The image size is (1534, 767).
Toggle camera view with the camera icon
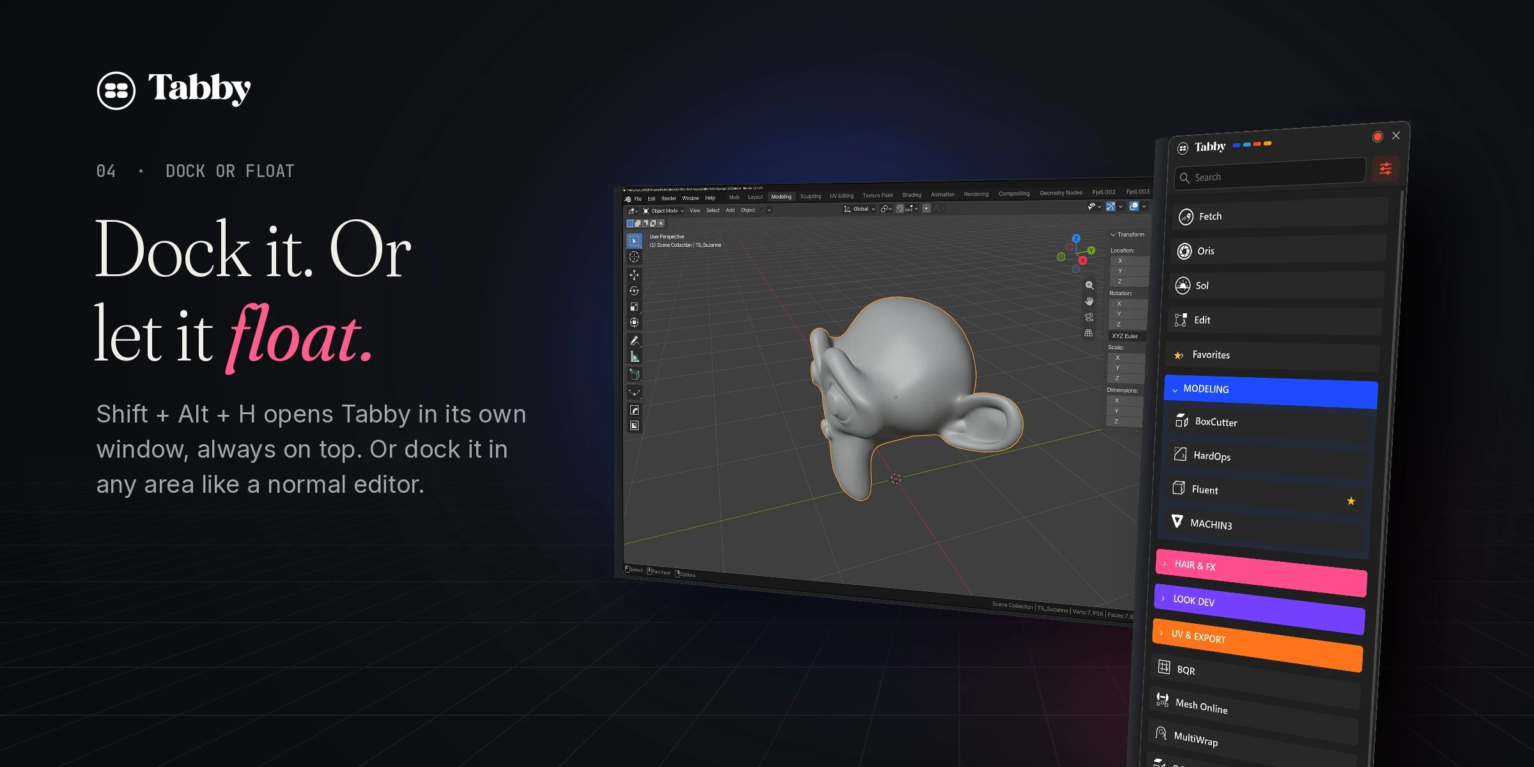click(x=1089, y=317)
